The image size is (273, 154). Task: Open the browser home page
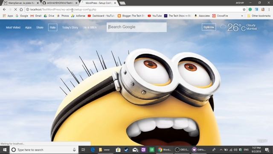[21, 9]
